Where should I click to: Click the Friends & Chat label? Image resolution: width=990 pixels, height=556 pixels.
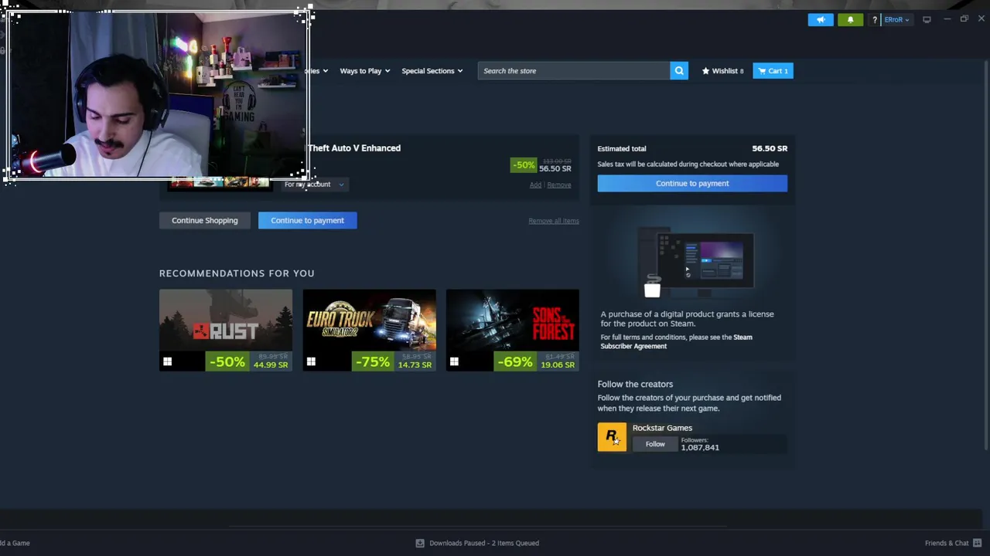point(947,543)
